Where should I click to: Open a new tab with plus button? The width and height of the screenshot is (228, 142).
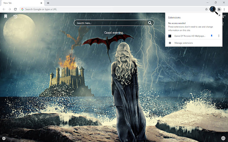point(48,3)
